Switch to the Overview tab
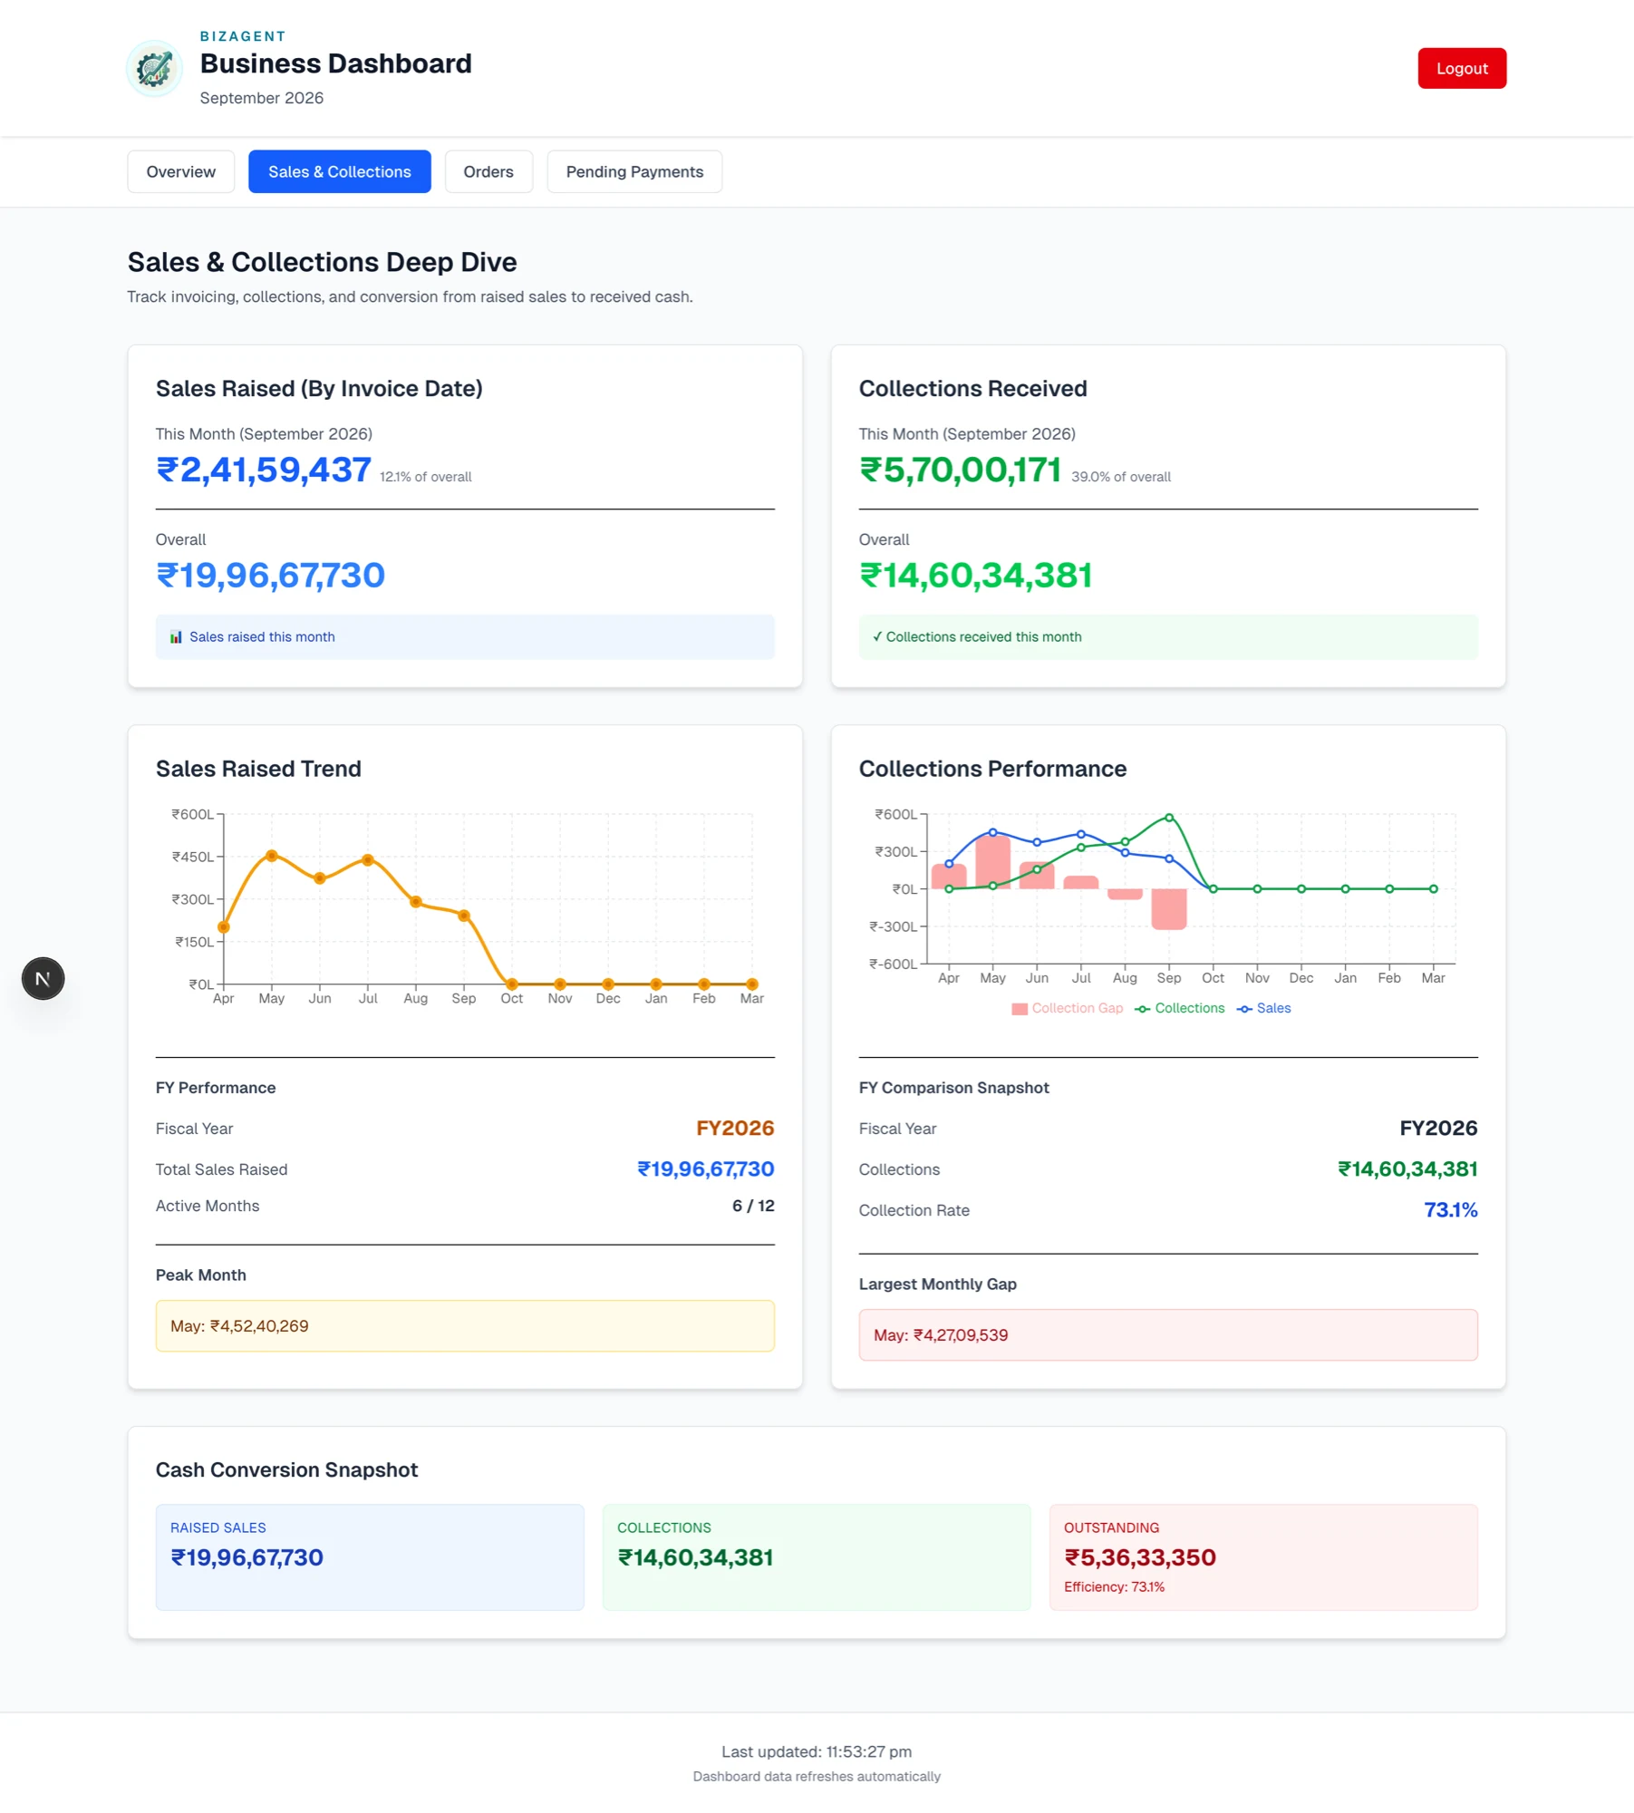 tap(181, 171)
